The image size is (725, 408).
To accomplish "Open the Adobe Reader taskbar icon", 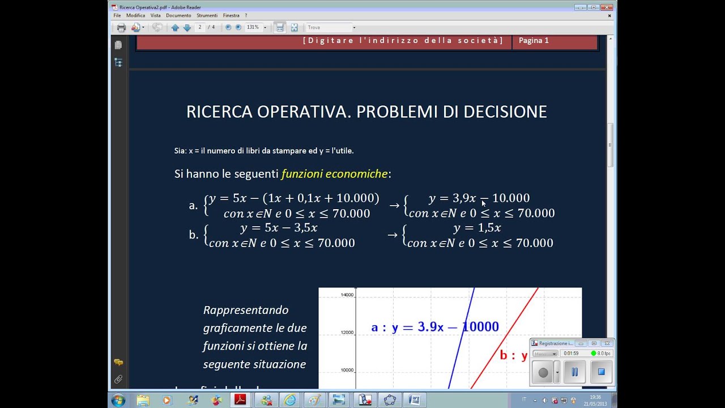I will pyautogui.click(x=240, y=400).
